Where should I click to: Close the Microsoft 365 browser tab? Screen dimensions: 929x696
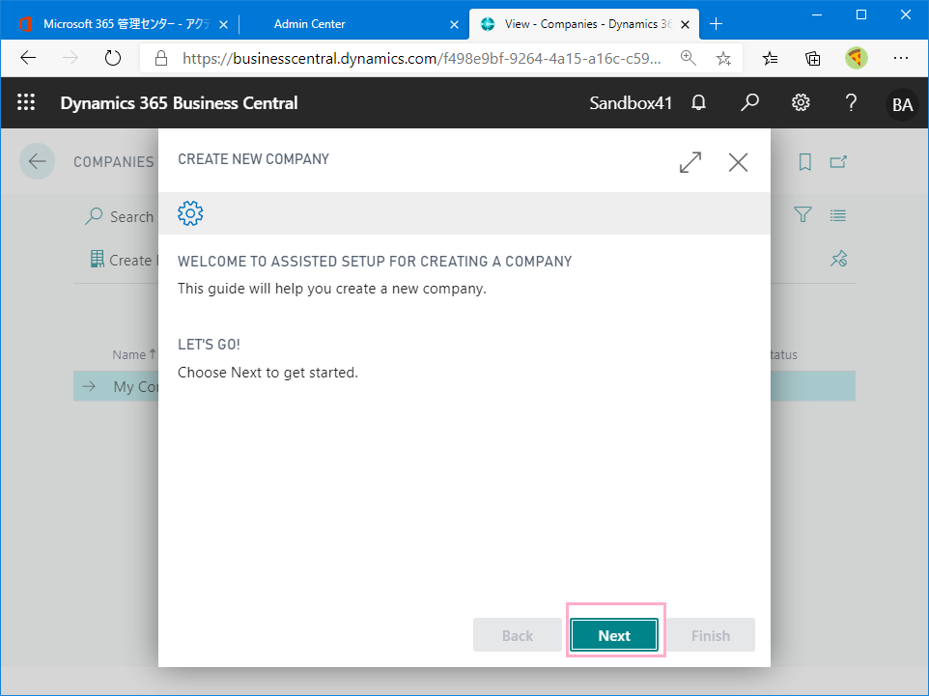(223, 24)
